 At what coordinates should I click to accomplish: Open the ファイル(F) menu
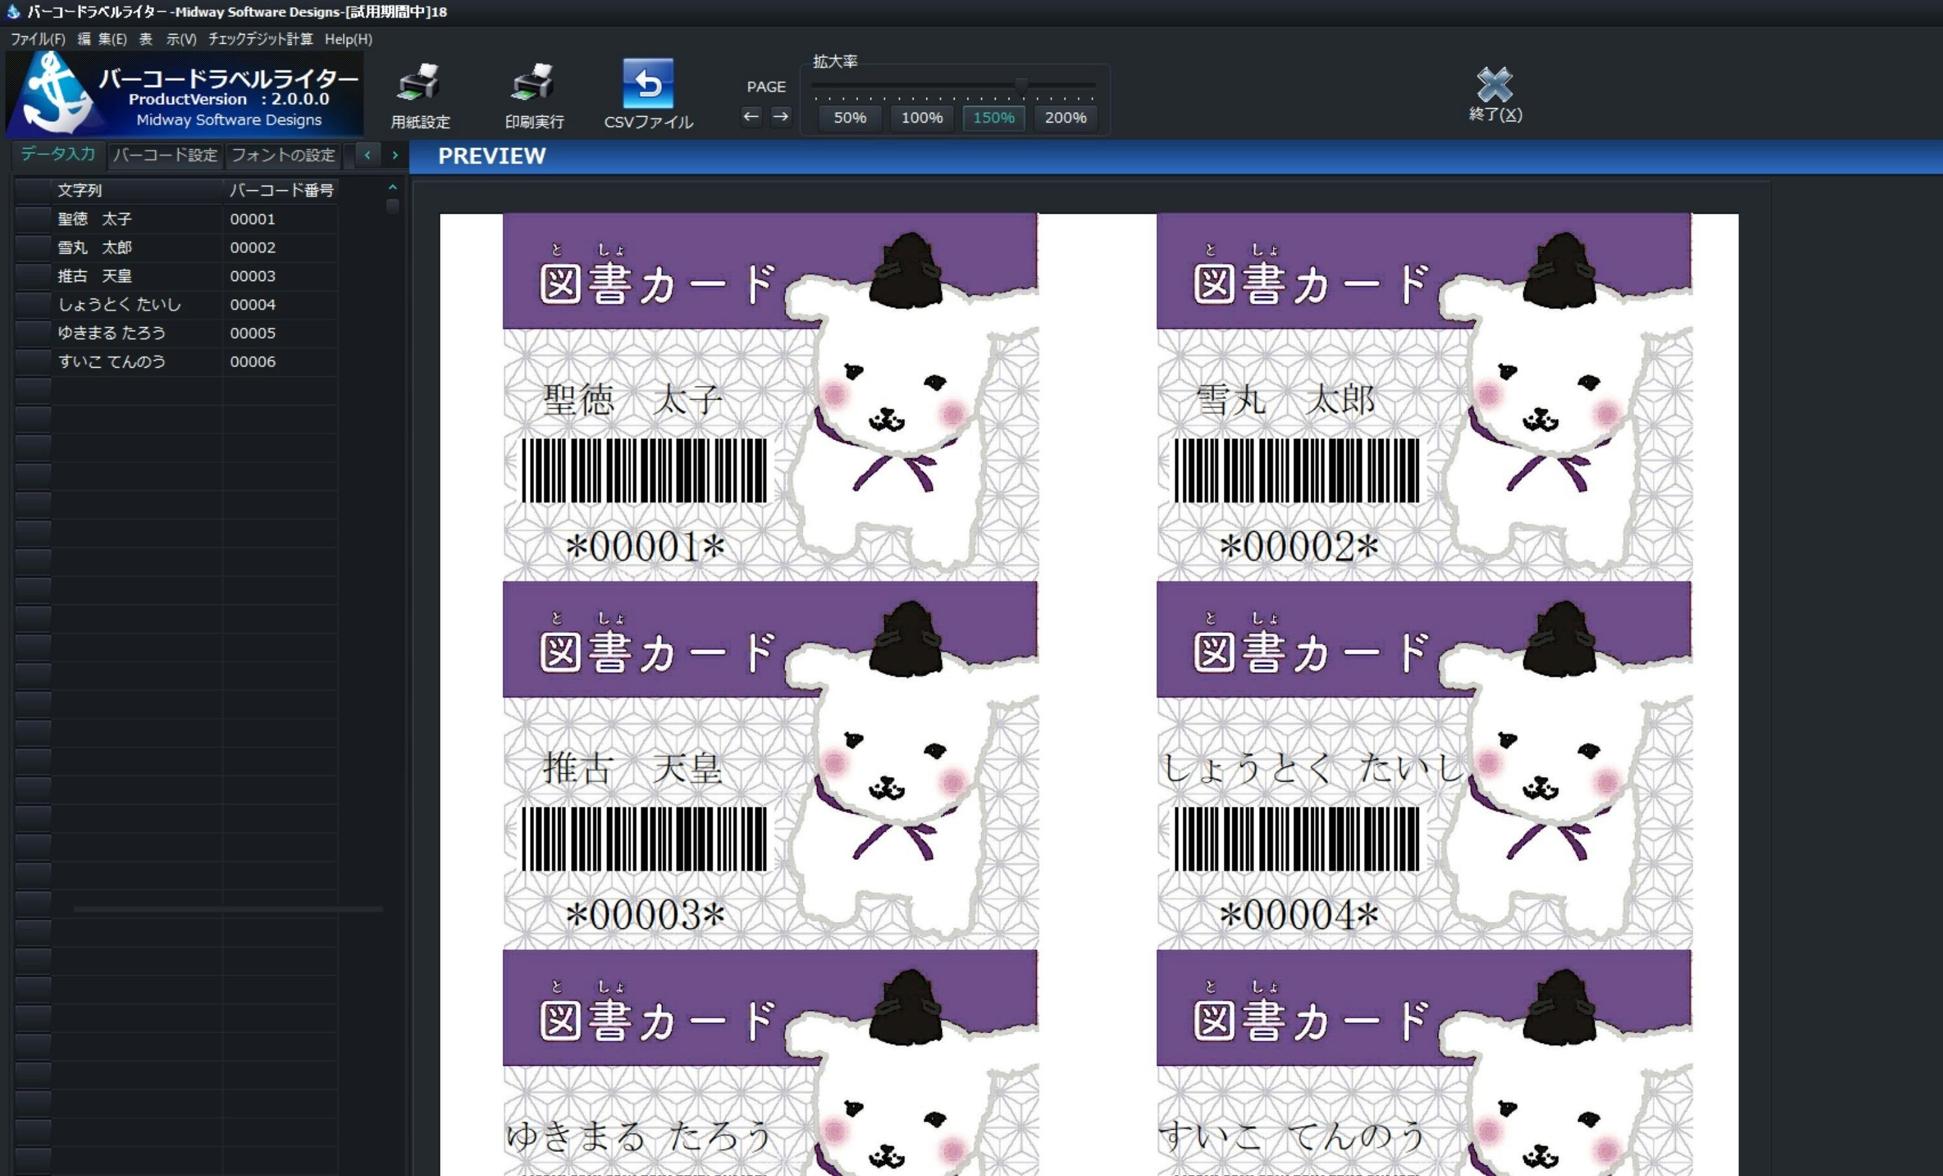click(38, 38)
